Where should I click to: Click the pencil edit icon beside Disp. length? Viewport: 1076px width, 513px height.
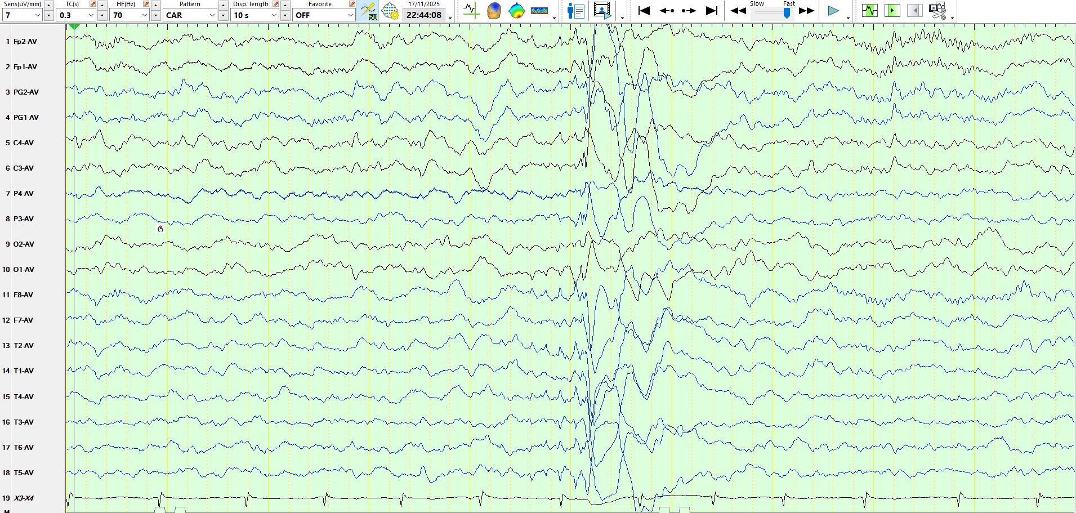click(x=276, y=4)
